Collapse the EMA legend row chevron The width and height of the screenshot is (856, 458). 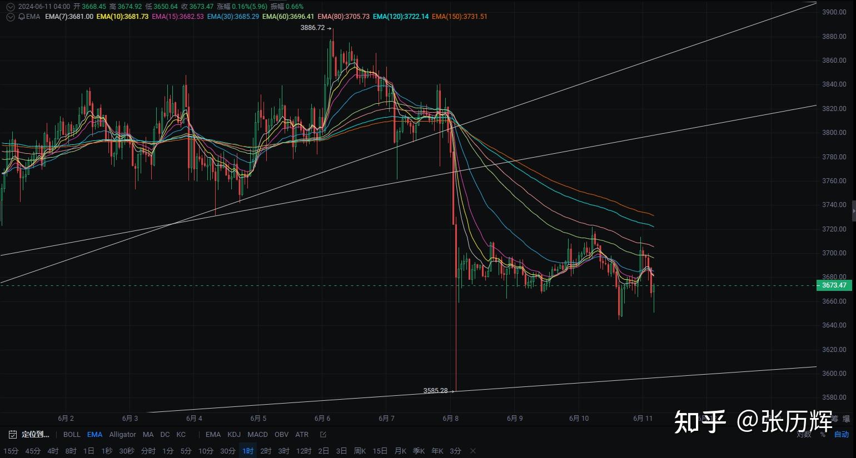pyautogui.click(x=10, y=17)
